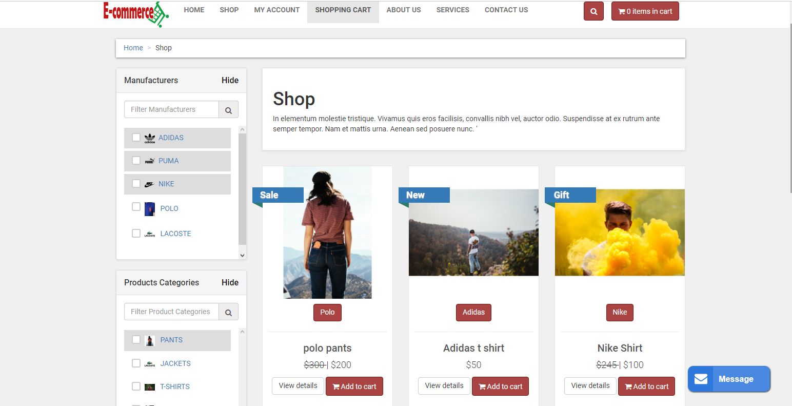
Task: Click the envelope icon on Message widget
Action: (701, 379)
